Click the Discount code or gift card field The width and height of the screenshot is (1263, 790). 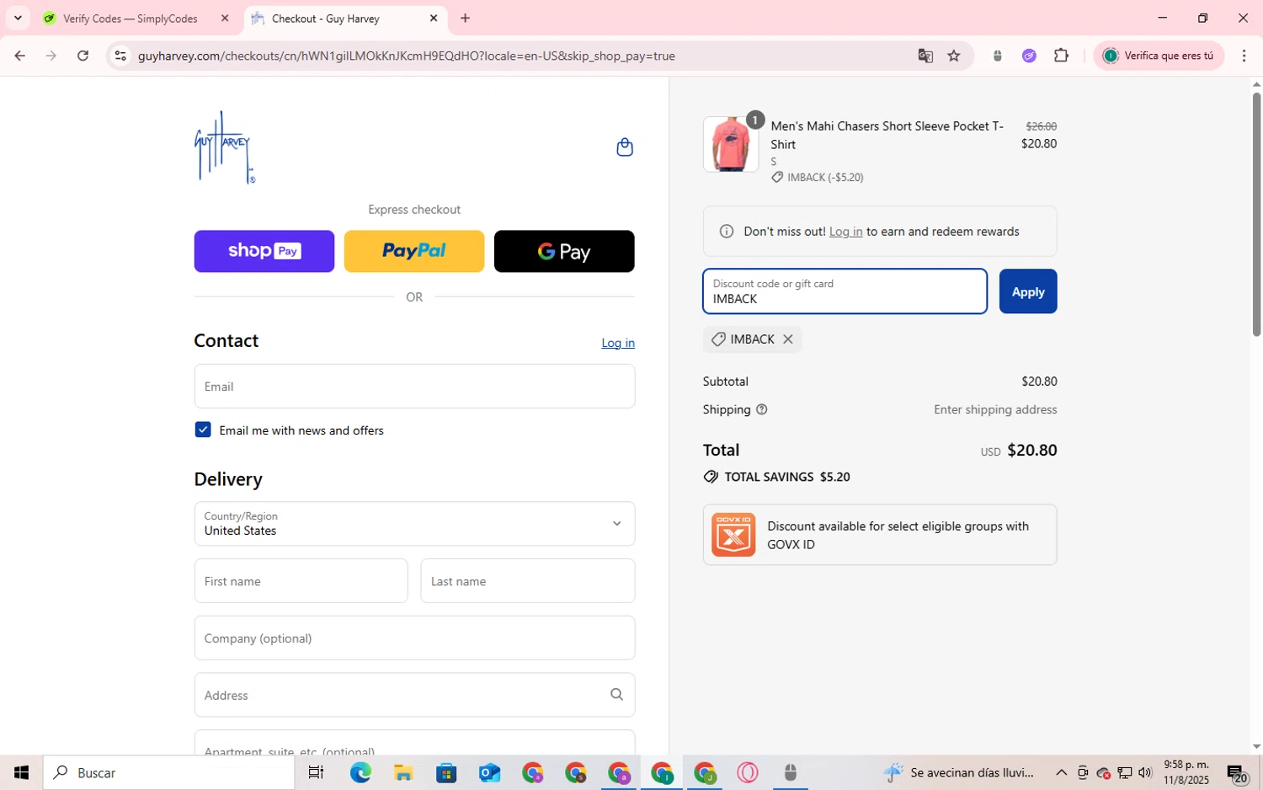tap(845, 291)
